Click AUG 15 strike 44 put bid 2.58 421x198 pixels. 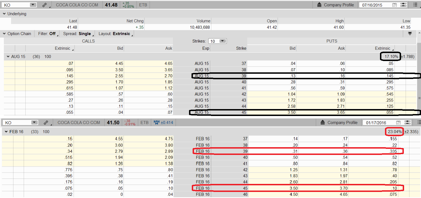coord(291,106)
